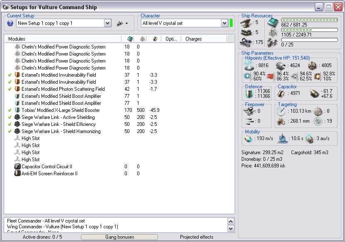Viewport: 345px width, 242px height.
Task: Click the shield hitpoints icon showing 8816
Action: 249,66
